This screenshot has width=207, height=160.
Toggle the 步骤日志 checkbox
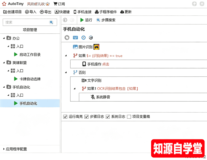(86, 117)
